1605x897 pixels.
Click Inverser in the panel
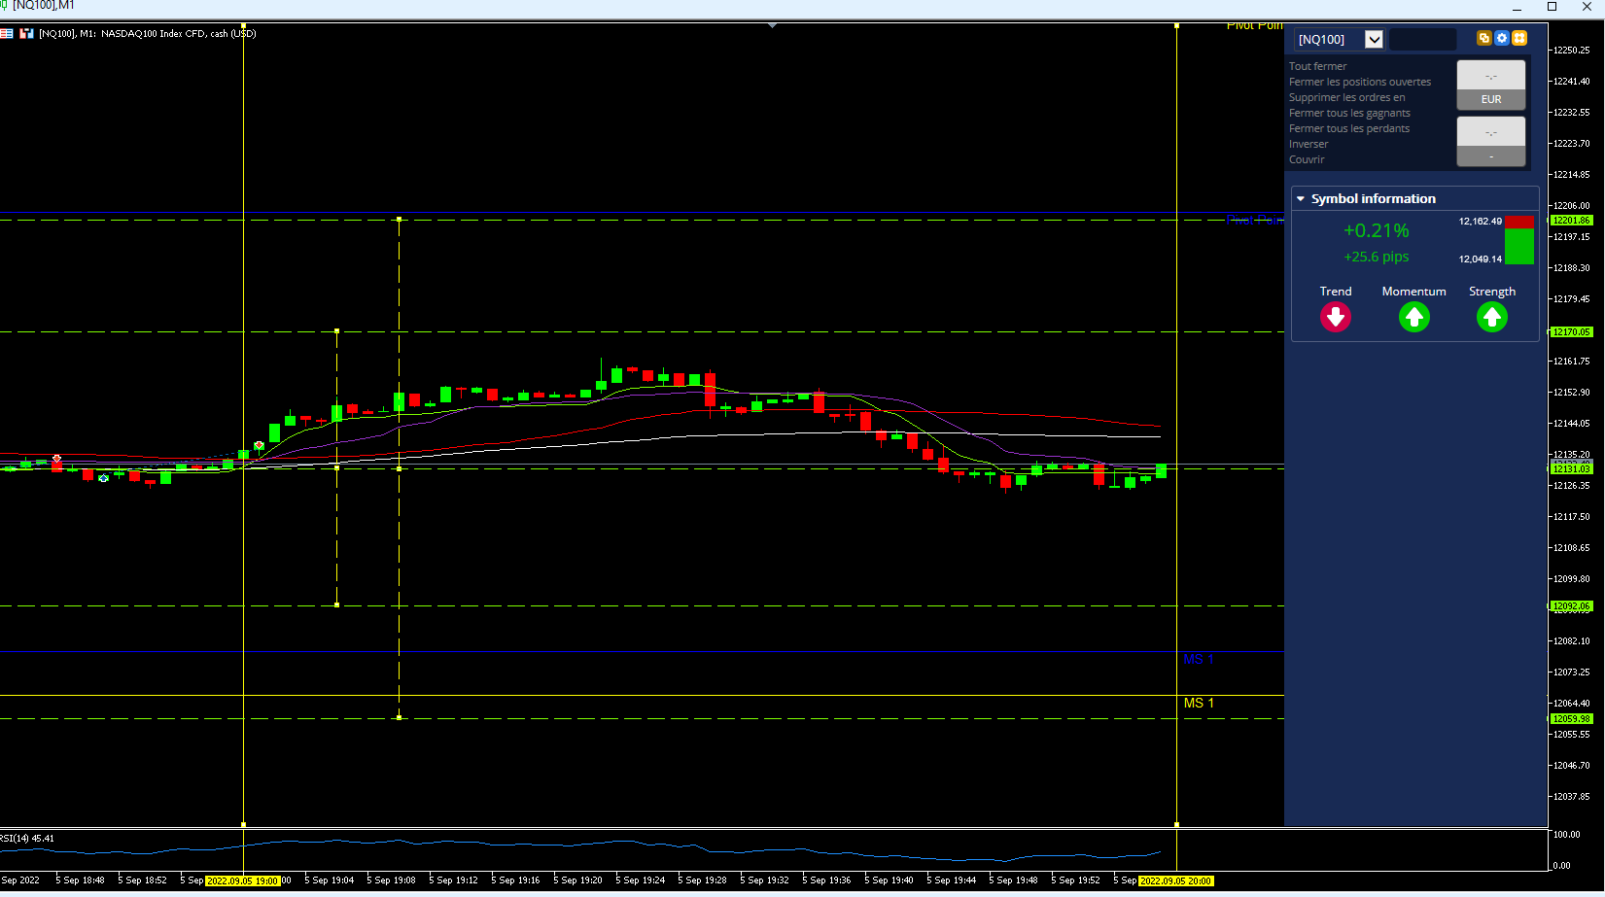tap(1308, 144)
